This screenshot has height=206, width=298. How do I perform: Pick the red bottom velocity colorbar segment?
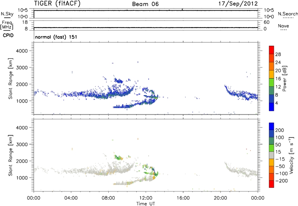[x=272, y=184]
